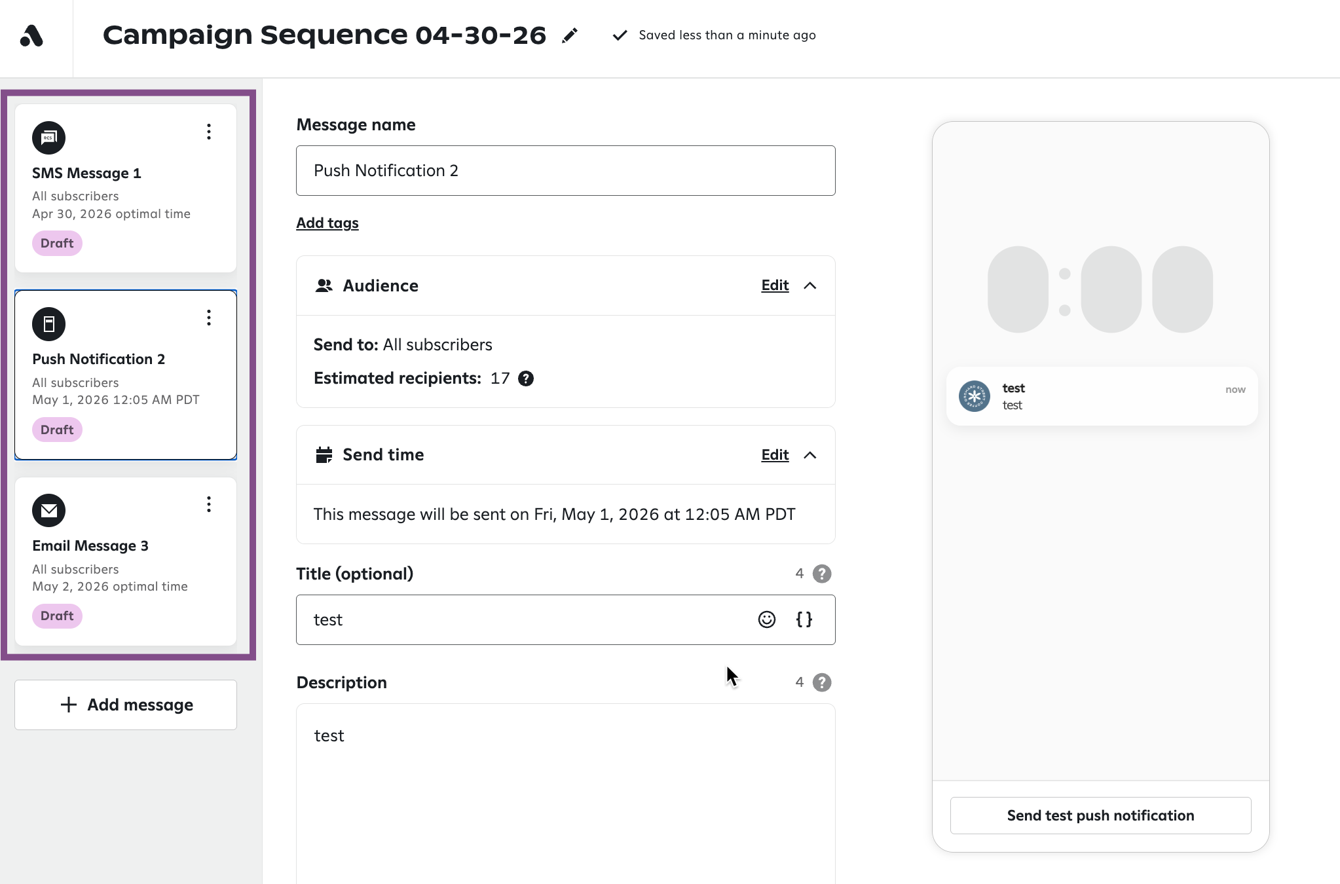Insert personalization variable via curly braces icon
Viewport: 1340px width, 884px height.
point(804,619)
